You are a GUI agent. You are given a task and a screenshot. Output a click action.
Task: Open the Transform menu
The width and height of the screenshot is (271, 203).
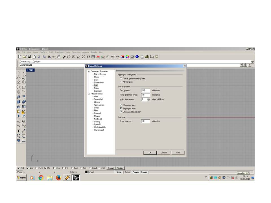pos(59,52)
